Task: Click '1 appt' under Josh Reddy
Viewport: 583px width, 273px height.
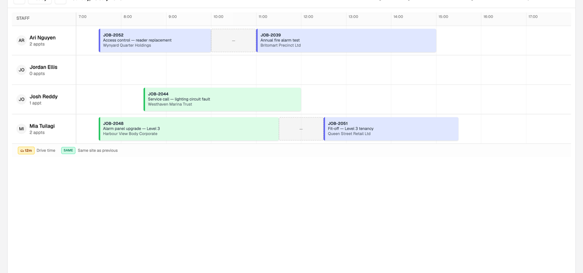Action: pos(36,103)
